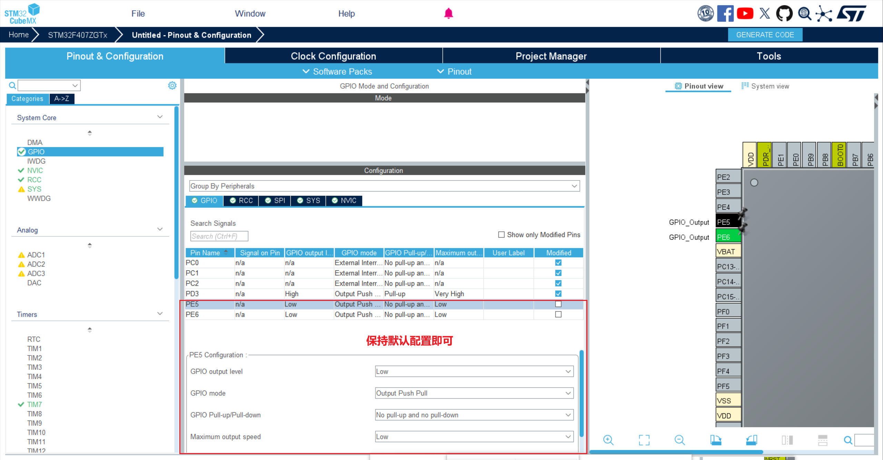Click the fit to screen icon
Image resolution: width=883 pixels, height=460 pixels.
click(644, 440)
